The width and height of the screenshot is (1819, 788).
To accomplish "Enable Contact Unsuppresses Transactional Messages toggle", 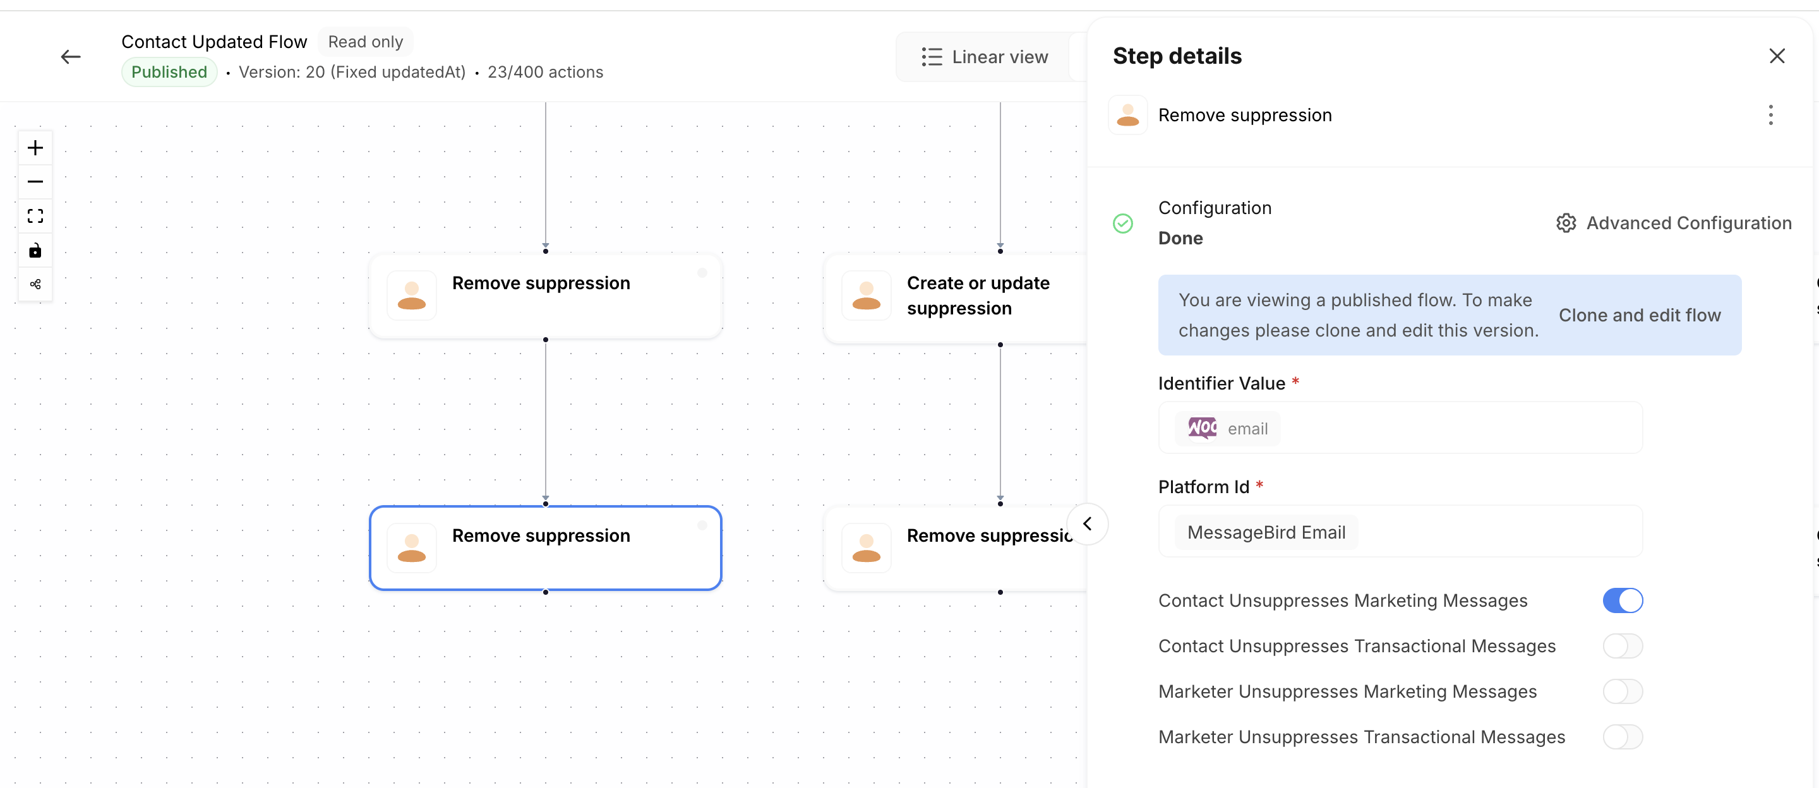I will click(x=1622, y=646).
